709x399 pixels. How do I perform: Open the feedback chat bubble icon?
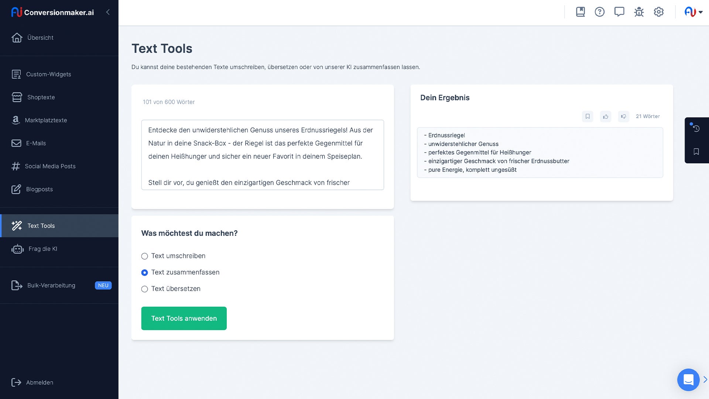click(x=619, y=12)
